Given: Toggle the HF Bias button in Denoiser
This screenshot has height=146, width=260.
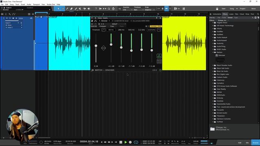Looking at the screenshot, I should click(159, 56).
